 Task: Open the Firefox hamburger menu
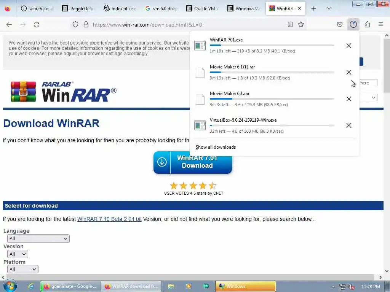pos(381,24)
